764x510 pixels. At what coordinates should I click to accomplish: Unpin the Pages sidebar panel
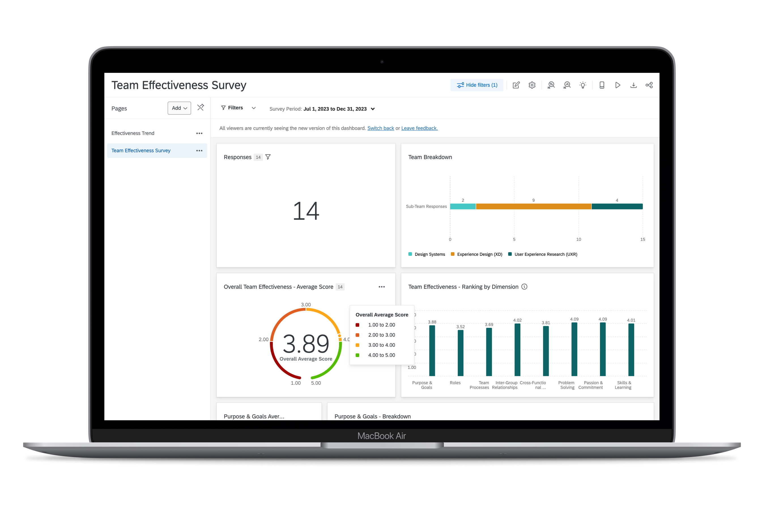pyautogui.click(x=201, y=107)
